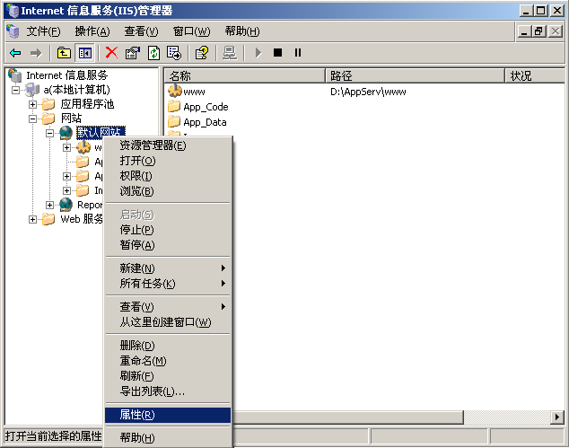Expand 应用程序池 node
The height and width of the screenshot is (448, 569).
(x=32, y=104)
